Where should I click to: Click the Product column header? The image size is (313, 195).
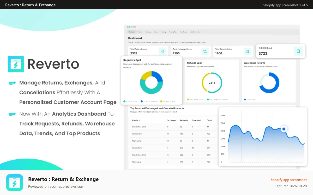coord(136,120)
